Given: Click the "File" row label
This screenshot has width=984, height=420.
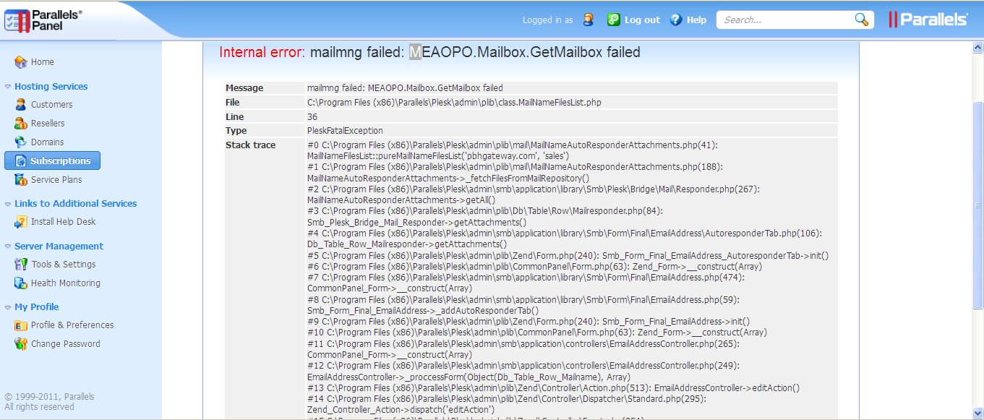Looking at the screenshot, I should point(232,103).
